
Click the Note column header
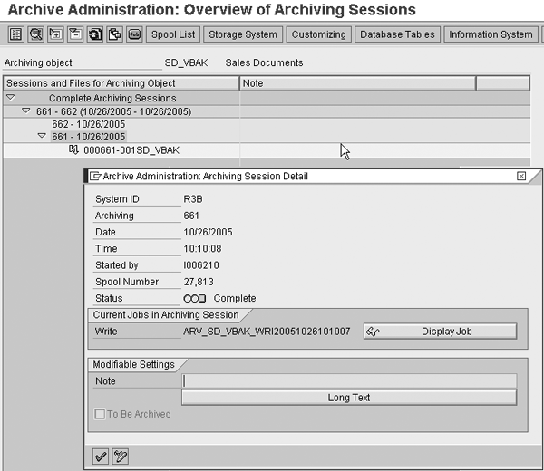pyautogui.click(x=357, y=83)
